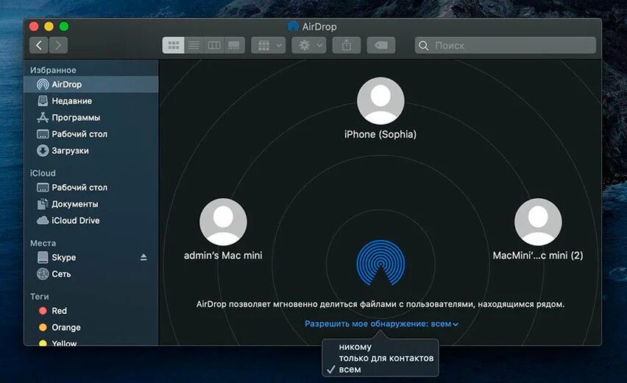627x383 pixels.
Task: Open Рабочий стол under iCloud
Action: [x=91, y=187]
